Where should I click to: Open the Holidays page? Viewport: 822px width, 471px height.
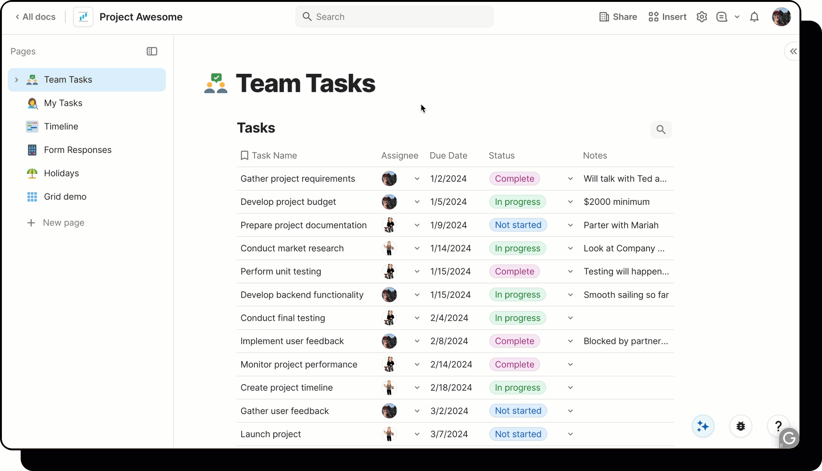87,173
